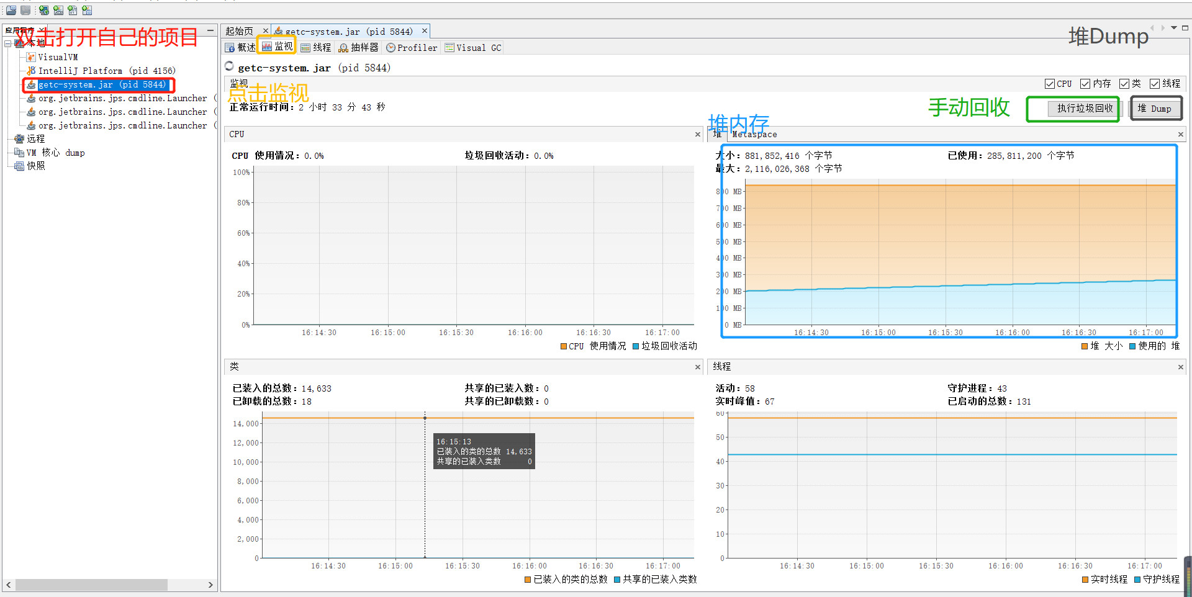Open a snapshot file with the folder icon

point(11,10)
